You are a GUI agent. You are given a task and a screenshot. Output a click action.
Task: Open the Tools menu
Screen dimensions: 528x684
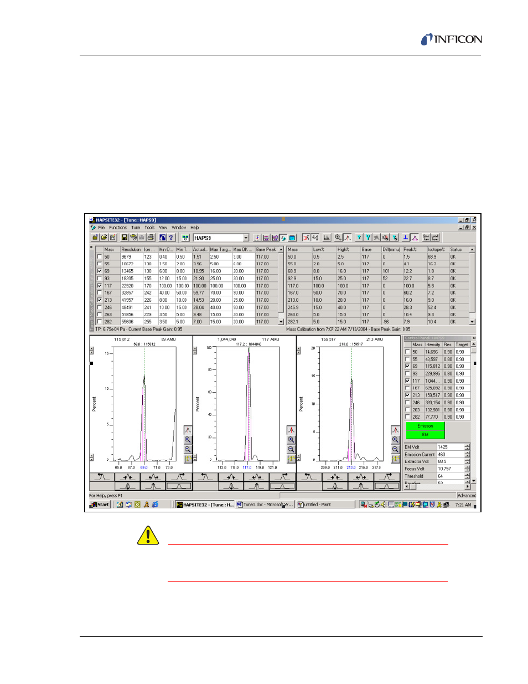tap(149, 228)
